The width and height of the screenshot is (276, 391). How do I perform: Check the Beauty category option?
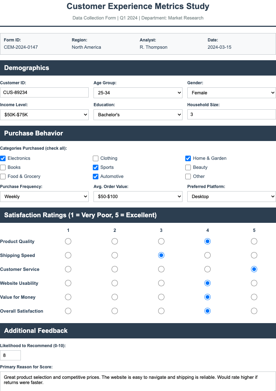188,167
